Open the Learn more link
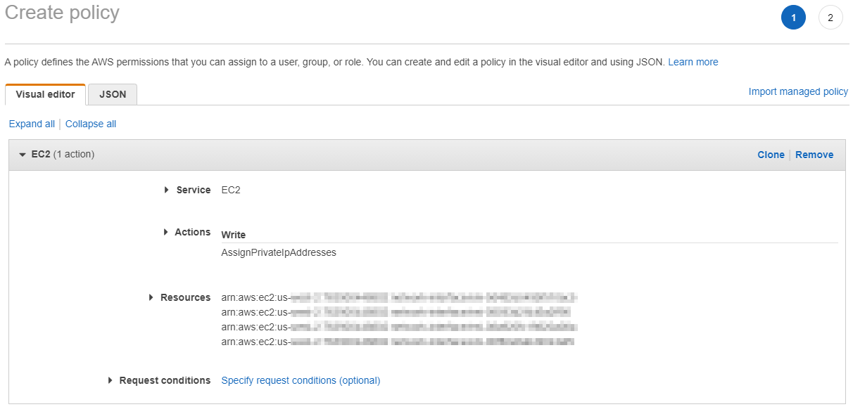 click(x=693, y=62)
